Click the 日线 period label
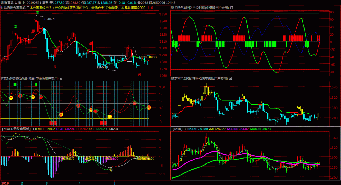The height and width of the screenshot is (185, 341). coord(17,3)
